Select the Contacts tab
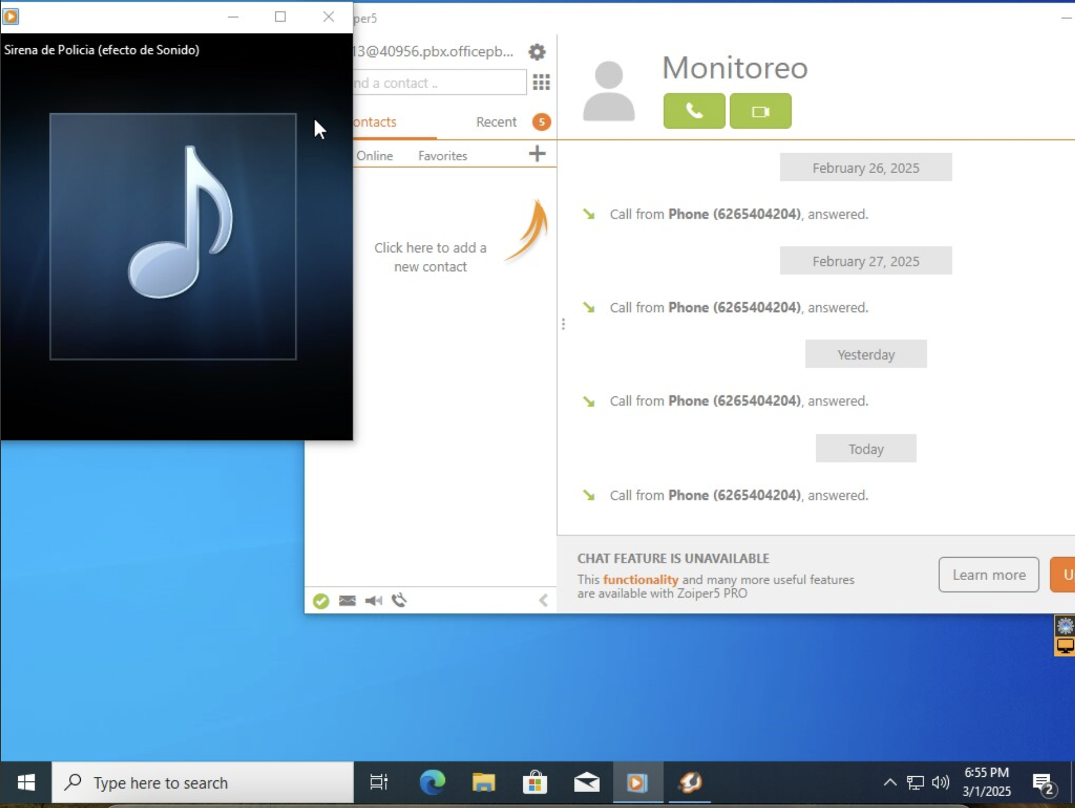The height and width of the screenshot is (808, 1075). [x=375, y=122]
